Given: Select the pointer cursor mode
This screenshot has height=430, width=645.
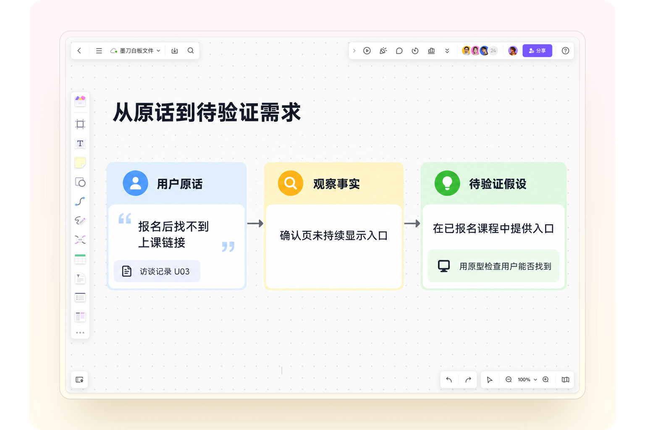Looking at the screenshot, I should click(490, 380).
